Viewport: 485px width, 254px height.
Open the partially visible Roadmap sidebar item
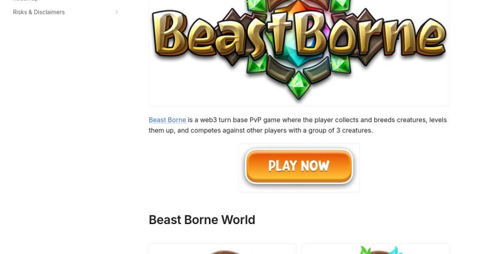tap(25, 1)
